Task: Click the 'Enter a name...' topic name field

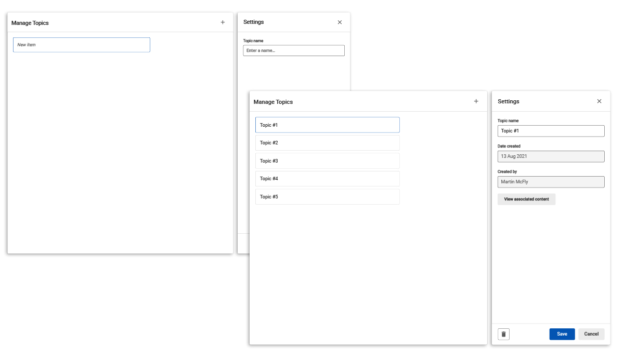Action: pos(294,50)
